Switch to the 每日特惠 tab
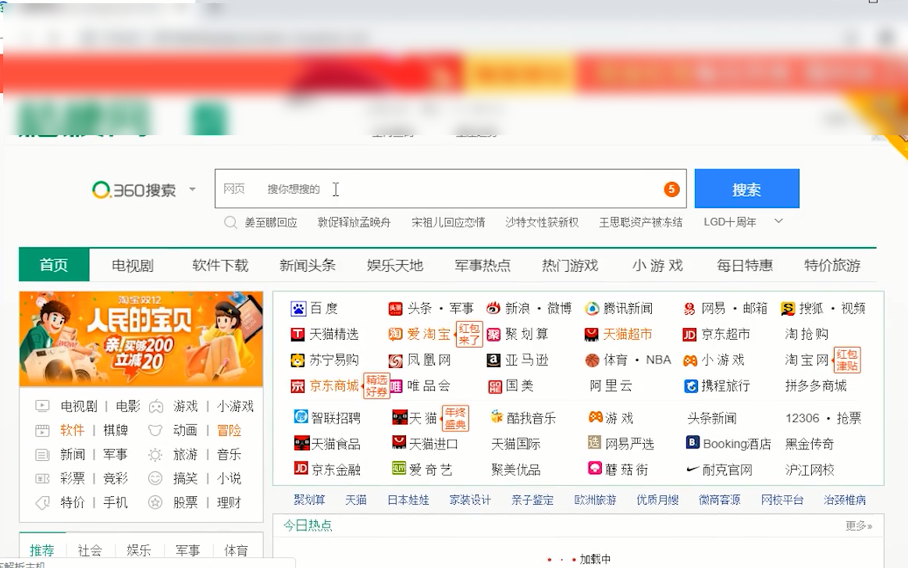Image resolution: width=908 pixels, height=568 pixels. pos(743,265)
